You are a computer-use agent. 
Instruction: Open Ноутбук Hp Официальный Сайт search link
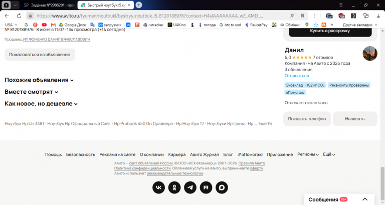tap(79, 124)
